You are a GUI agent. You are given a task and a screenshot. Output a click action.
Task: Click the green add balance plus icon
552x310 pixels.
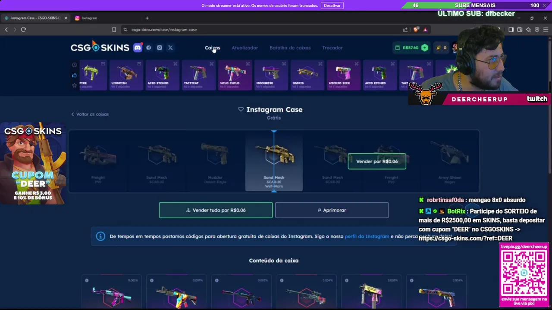(x=425, y=48)
